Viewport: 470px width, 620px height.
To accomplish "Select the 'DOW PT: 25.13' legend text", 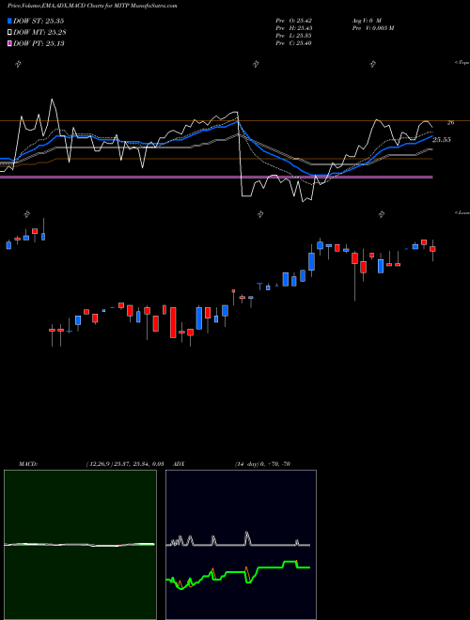I will [39, 43].
